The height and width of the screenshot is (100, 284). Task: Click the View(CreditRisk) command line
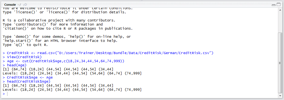[22, 57]
